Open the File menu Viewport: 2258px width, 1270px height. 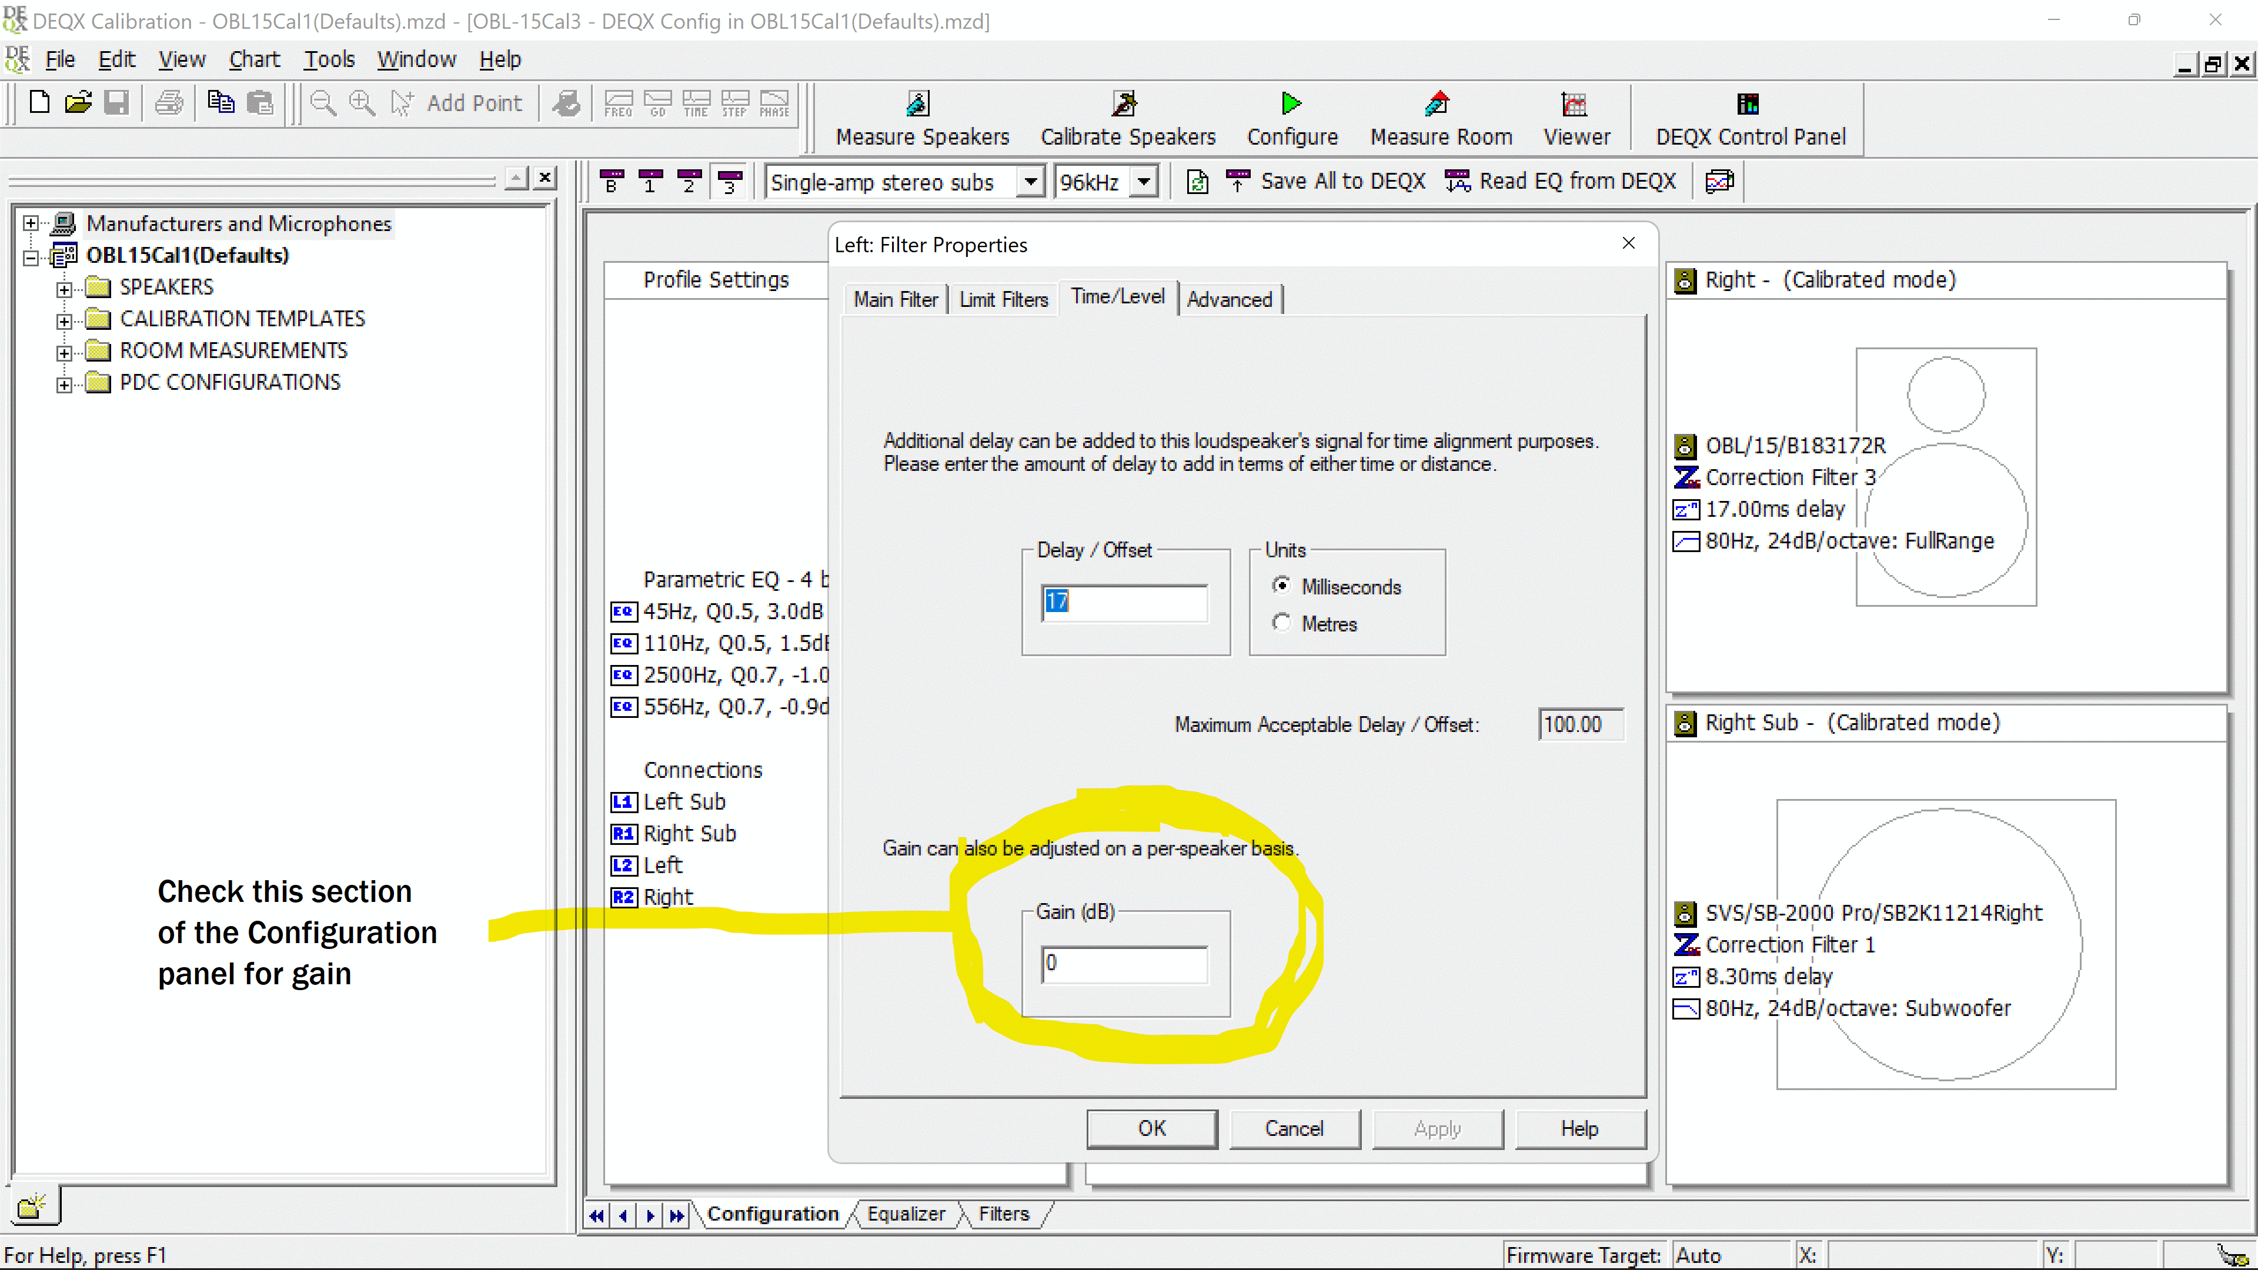point(59,59)
